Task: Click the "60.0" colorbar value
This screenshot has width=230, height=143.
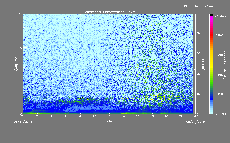Action: point(220,94)
